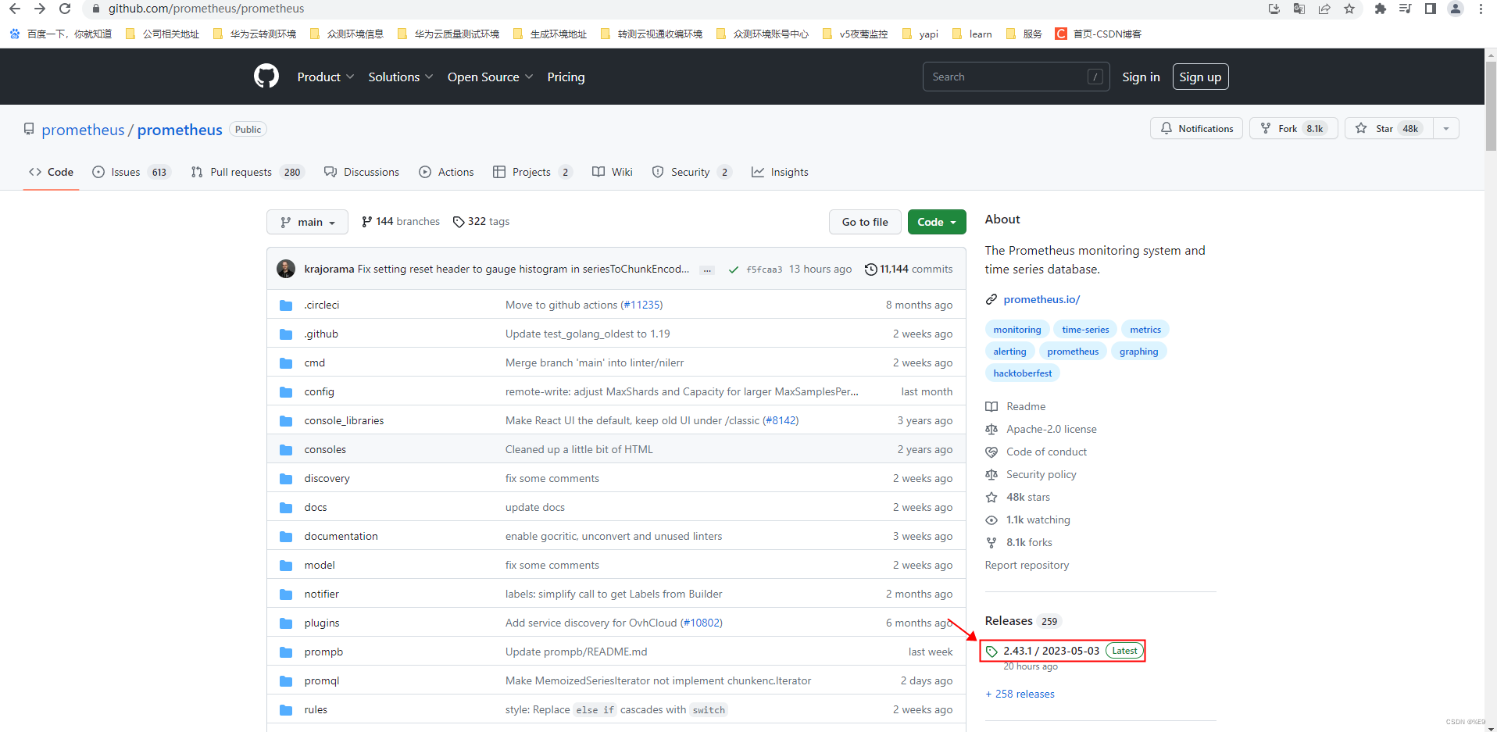Click the tag icon next to 322 tags
The image size is (1497, 732).
point(459,222)
